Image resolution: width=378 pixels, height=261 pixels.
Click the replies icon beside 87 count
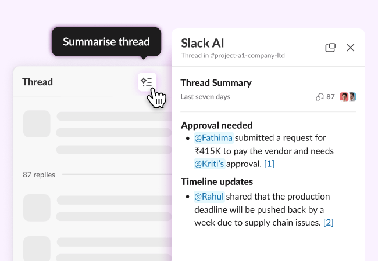319,97
